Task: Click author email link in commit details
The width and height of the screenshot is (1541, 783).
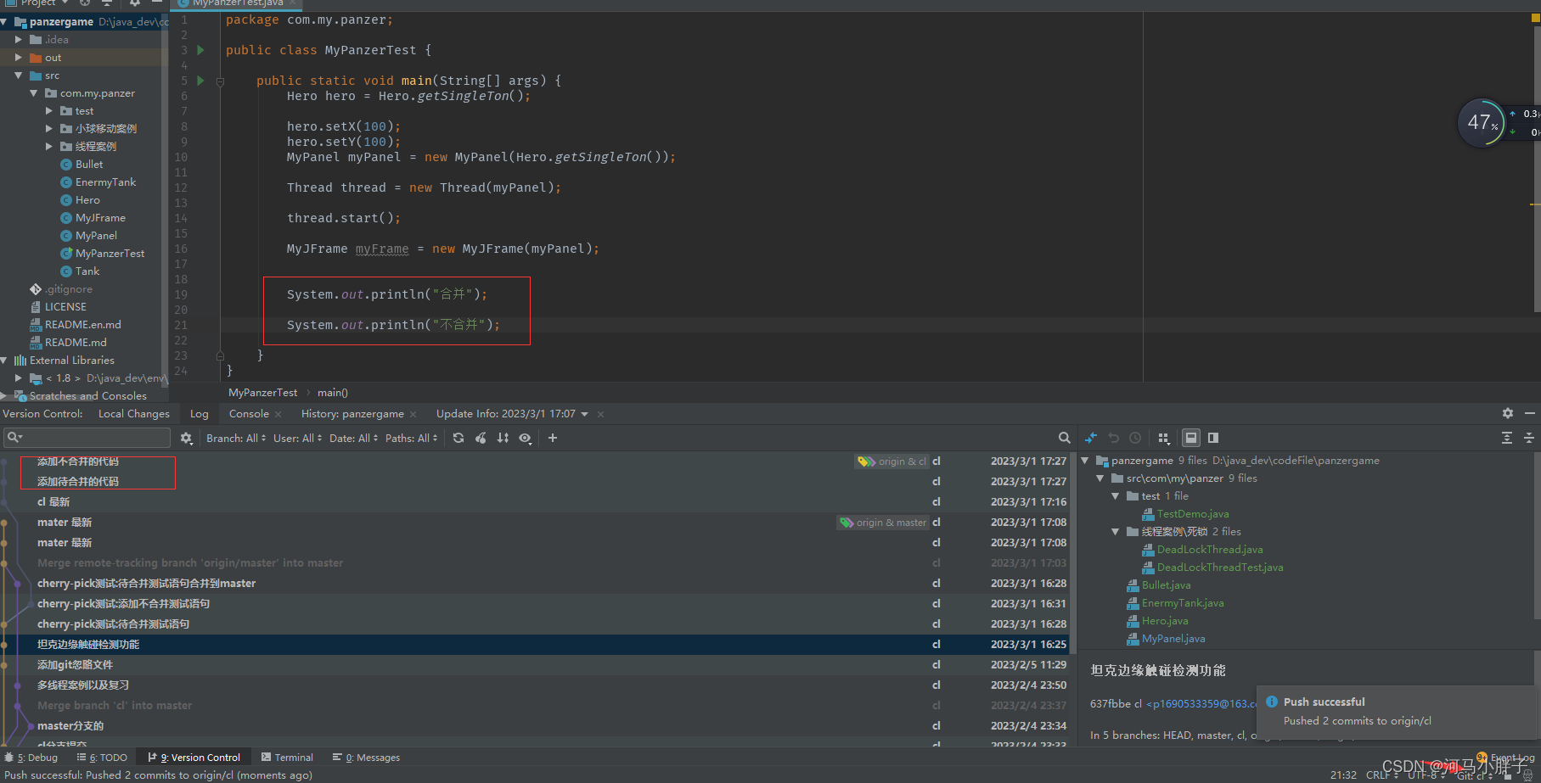Action: pos(1202,704)
